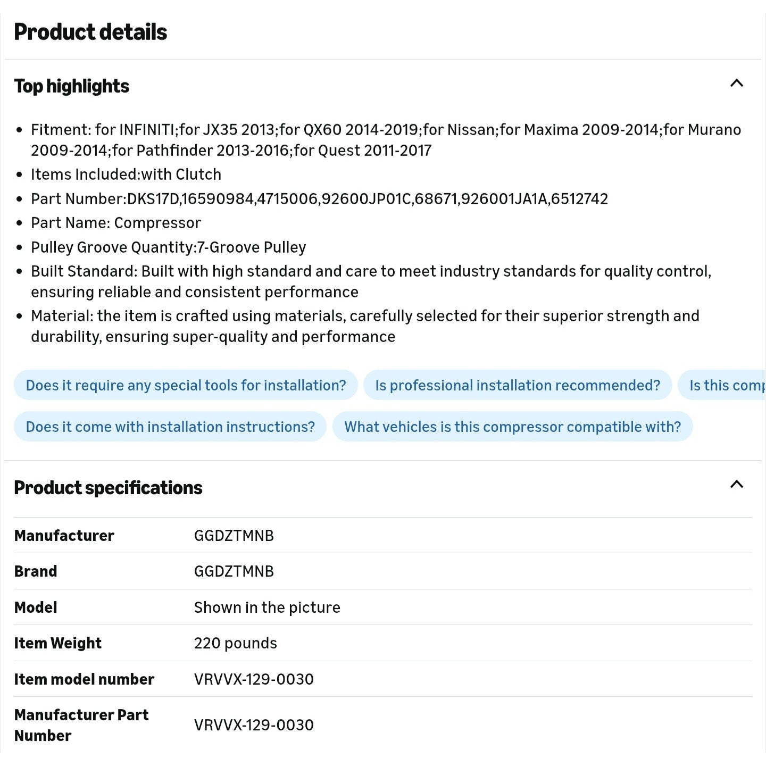Collapse the Product specifications chevron

(x=736, y=485)
